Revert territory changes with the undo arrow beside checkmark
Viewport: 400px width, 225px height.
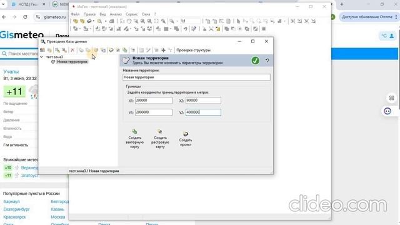[x=267, y=61]
